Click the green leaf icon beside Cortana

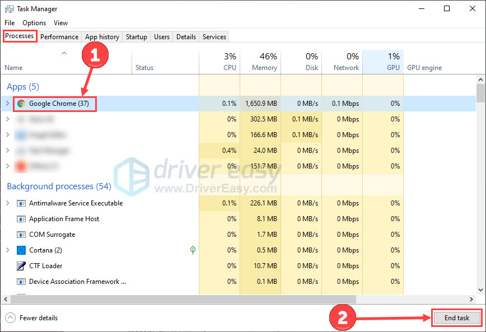click(x=193, y=250)
